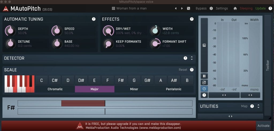The width and height of the screenshot is (274, 131).
Task: Toggle the C# note in scale
Action: click(x=55, y=80)
